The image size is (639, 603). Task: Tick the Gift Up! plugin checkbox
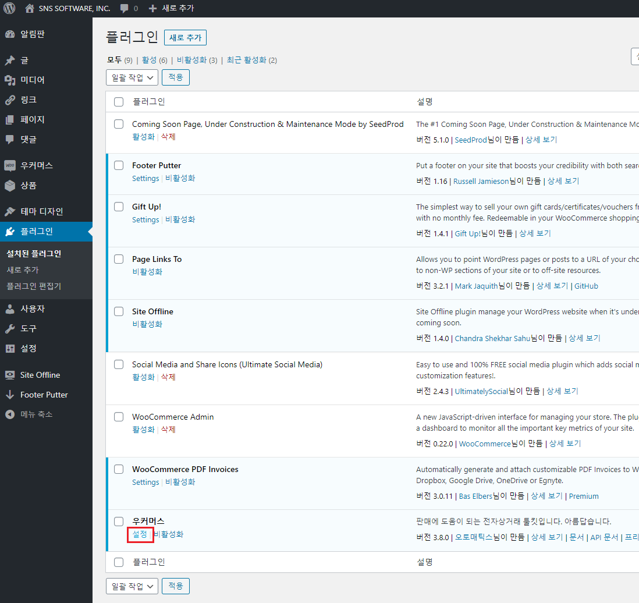(x=119, y=207)
